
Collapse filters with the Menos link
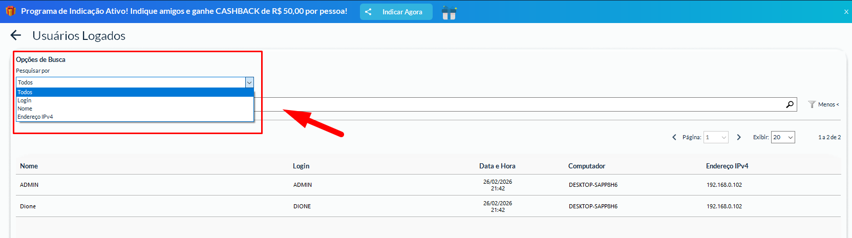828,104
